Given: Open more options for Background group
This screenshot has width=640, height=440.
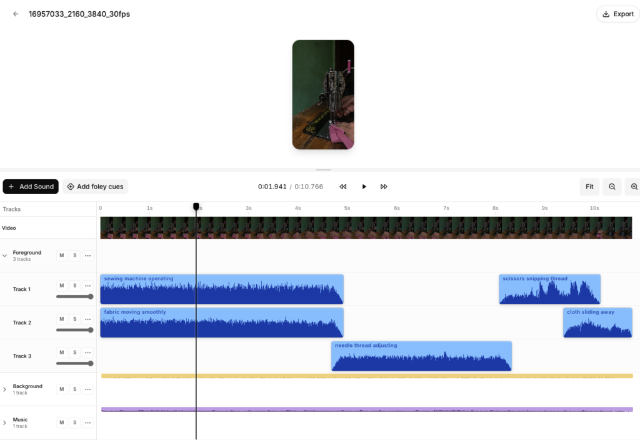Looking at the screenshot, I should click(x=87, y=389).
